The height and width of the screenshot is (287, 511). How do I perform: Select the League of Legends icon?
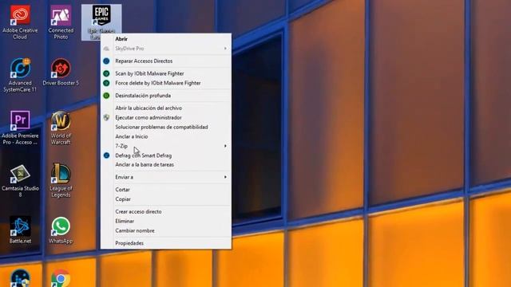[x=61, y=181]
